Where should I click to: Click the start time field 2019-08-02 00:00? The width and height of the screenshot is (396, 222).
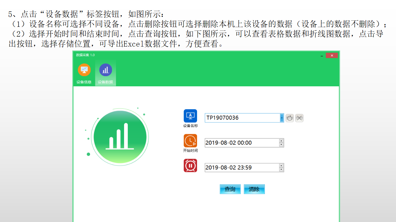pos(241,143)
